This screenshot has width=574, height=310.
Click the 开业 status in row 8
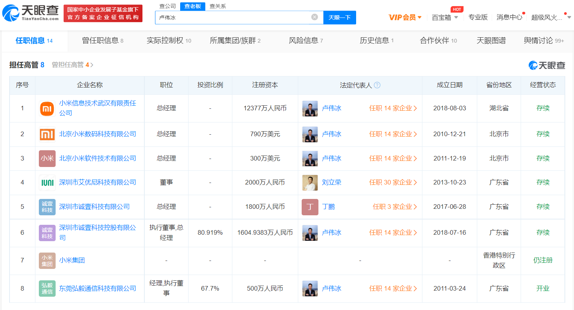pos(543,289)
